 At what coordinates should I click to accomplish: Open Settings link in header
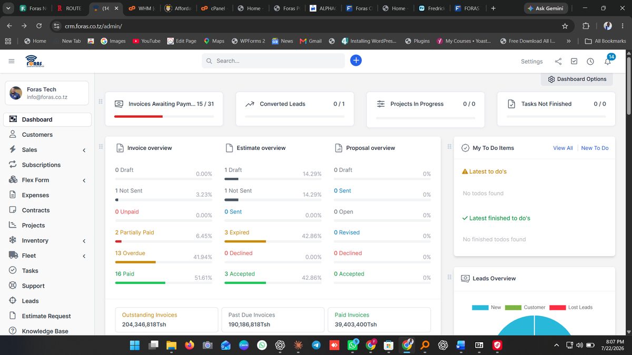click(x=531, y=62)
